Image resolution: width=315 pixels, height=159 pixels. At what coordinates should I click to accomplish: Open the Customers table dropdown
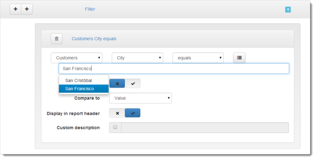76,58
